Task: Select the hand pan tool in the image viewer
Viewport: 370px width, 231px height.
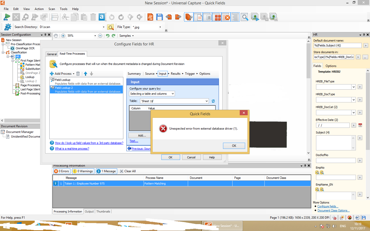Action: [x=56, y=36]
